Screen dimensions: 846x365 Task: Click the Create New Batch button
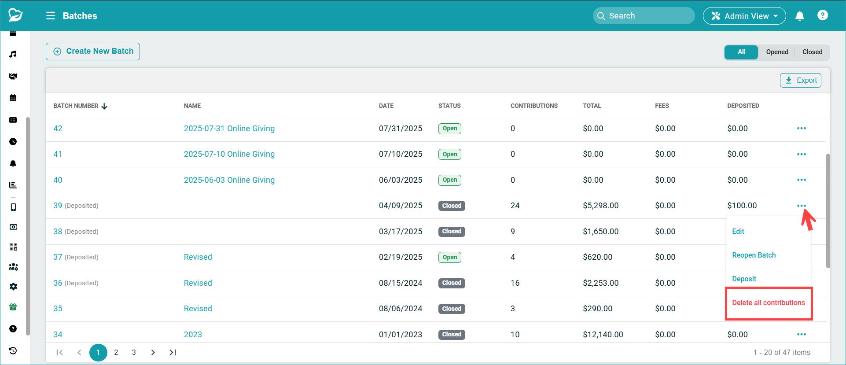pyautogui.click(x=93, y=52)
